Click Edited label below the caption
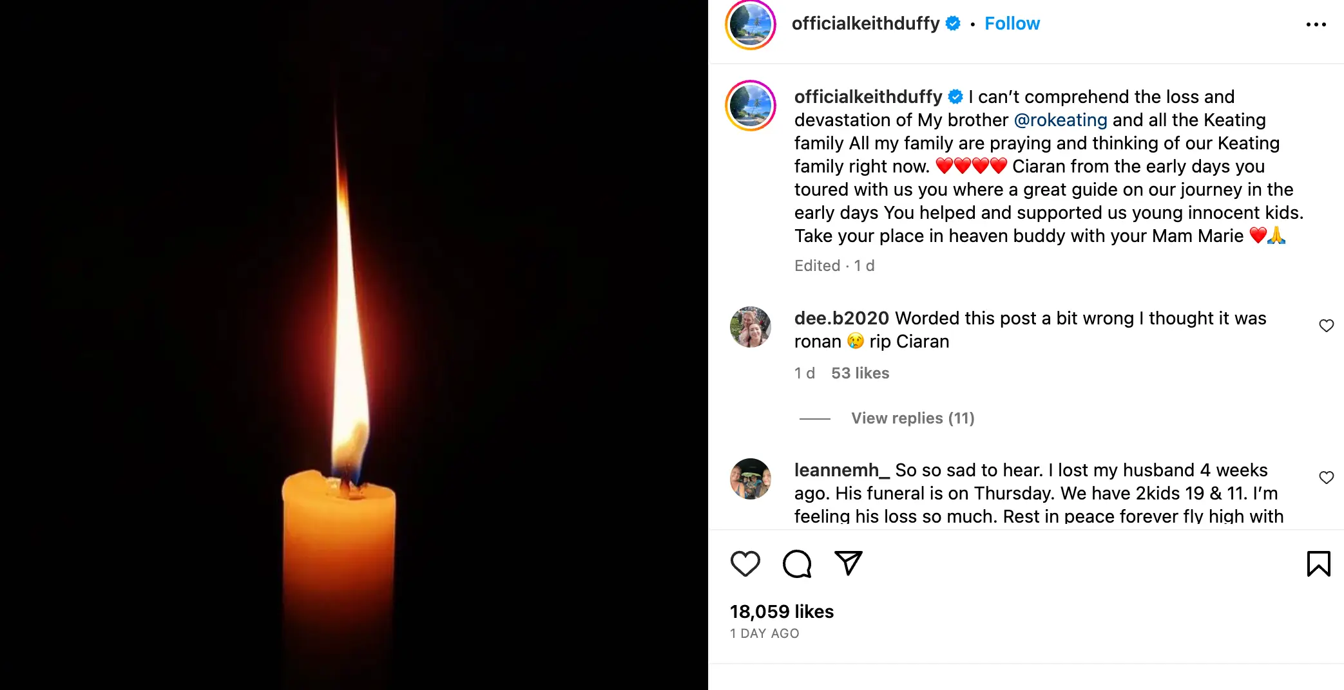Screen dimensions: 1344x690 [817, 265]
